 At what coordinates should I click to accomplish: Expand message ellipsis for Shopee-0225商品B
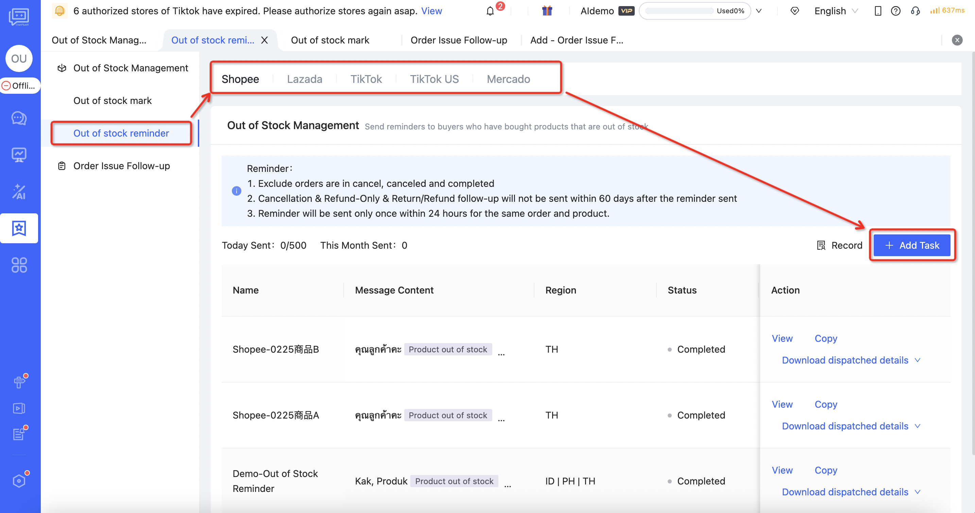[x=501, y=353]
